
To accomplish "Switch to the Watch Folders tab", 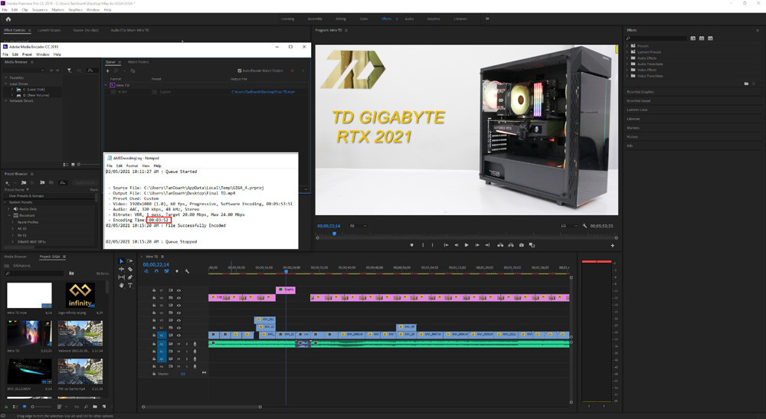I will 138,62.
